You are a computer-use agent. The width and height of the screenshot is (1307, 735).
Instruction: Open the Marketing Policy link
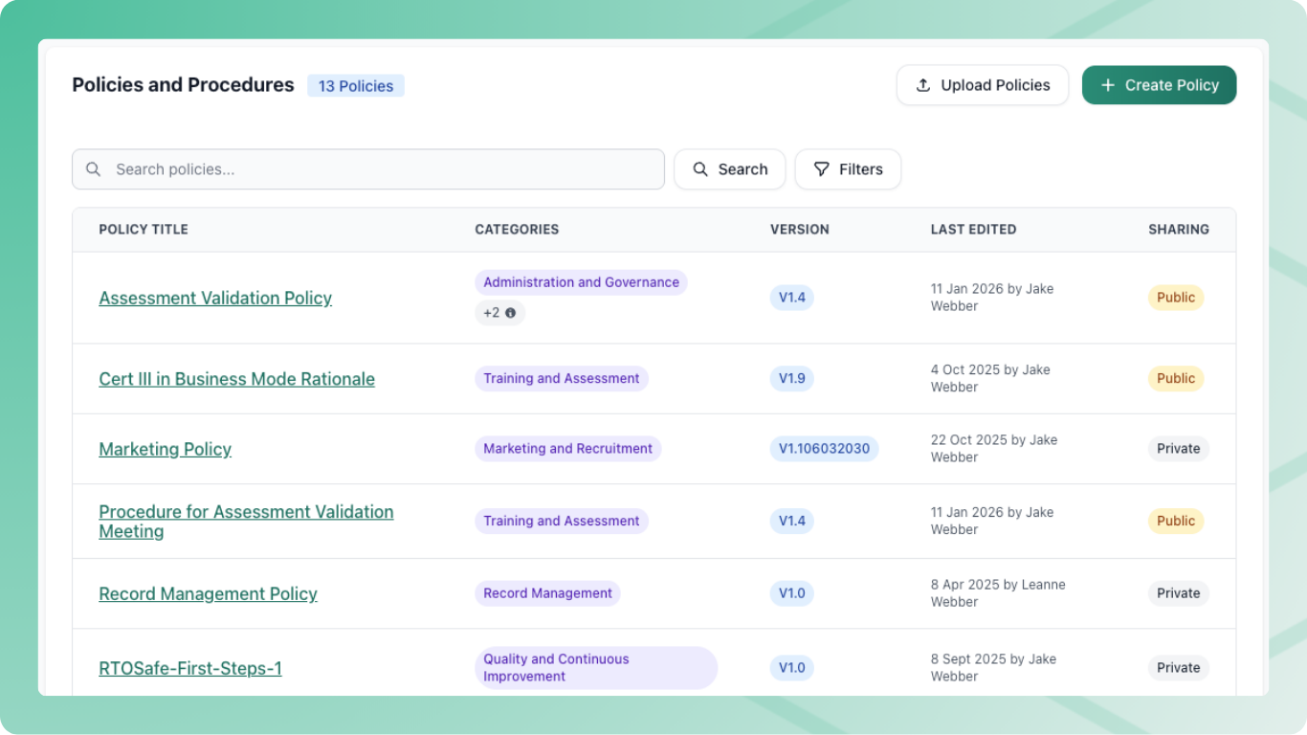coord(165,449)
